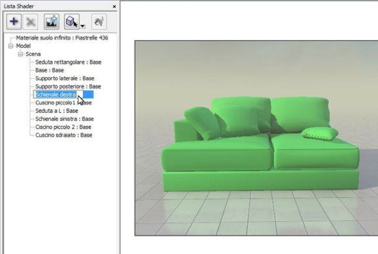Collapse the Scena tree node
This screenshot has width=378, height=254.
click(20, 53)
